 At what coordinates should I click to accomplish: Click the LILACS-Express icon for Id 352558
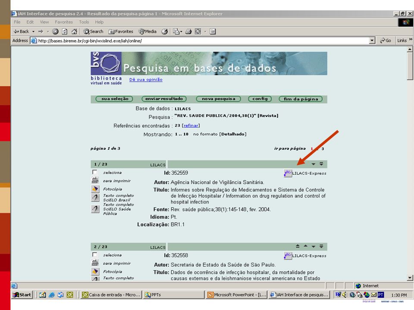[x=288, y=256]
